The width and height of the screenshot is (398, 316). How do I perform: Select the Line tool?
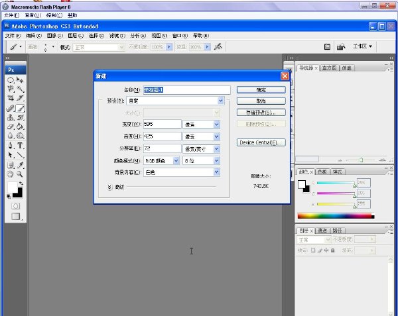[x=20, y=155]
